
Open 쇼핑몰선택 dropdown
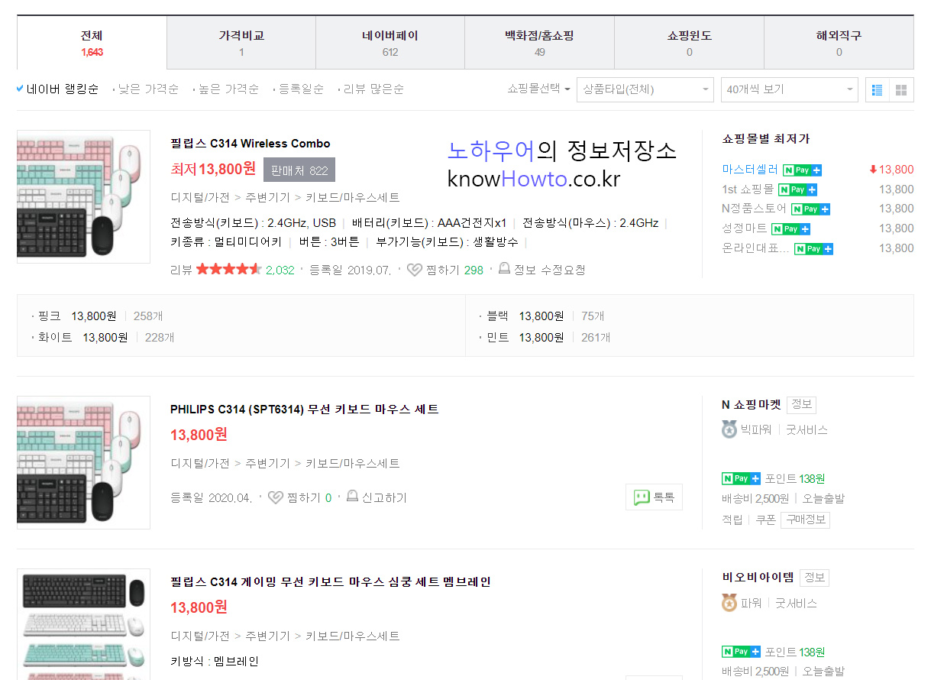click(538, 89)
